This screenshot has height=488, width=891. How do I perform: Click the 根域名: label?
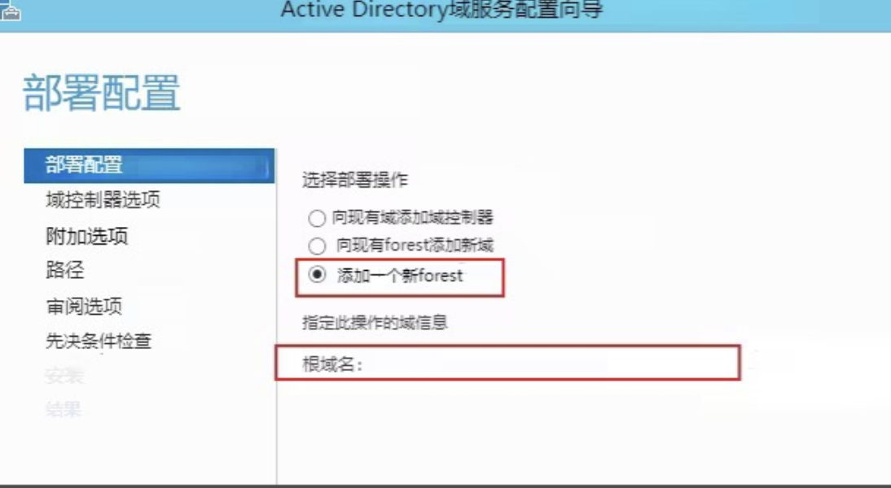pyautogui.click(x=331, y=364)
